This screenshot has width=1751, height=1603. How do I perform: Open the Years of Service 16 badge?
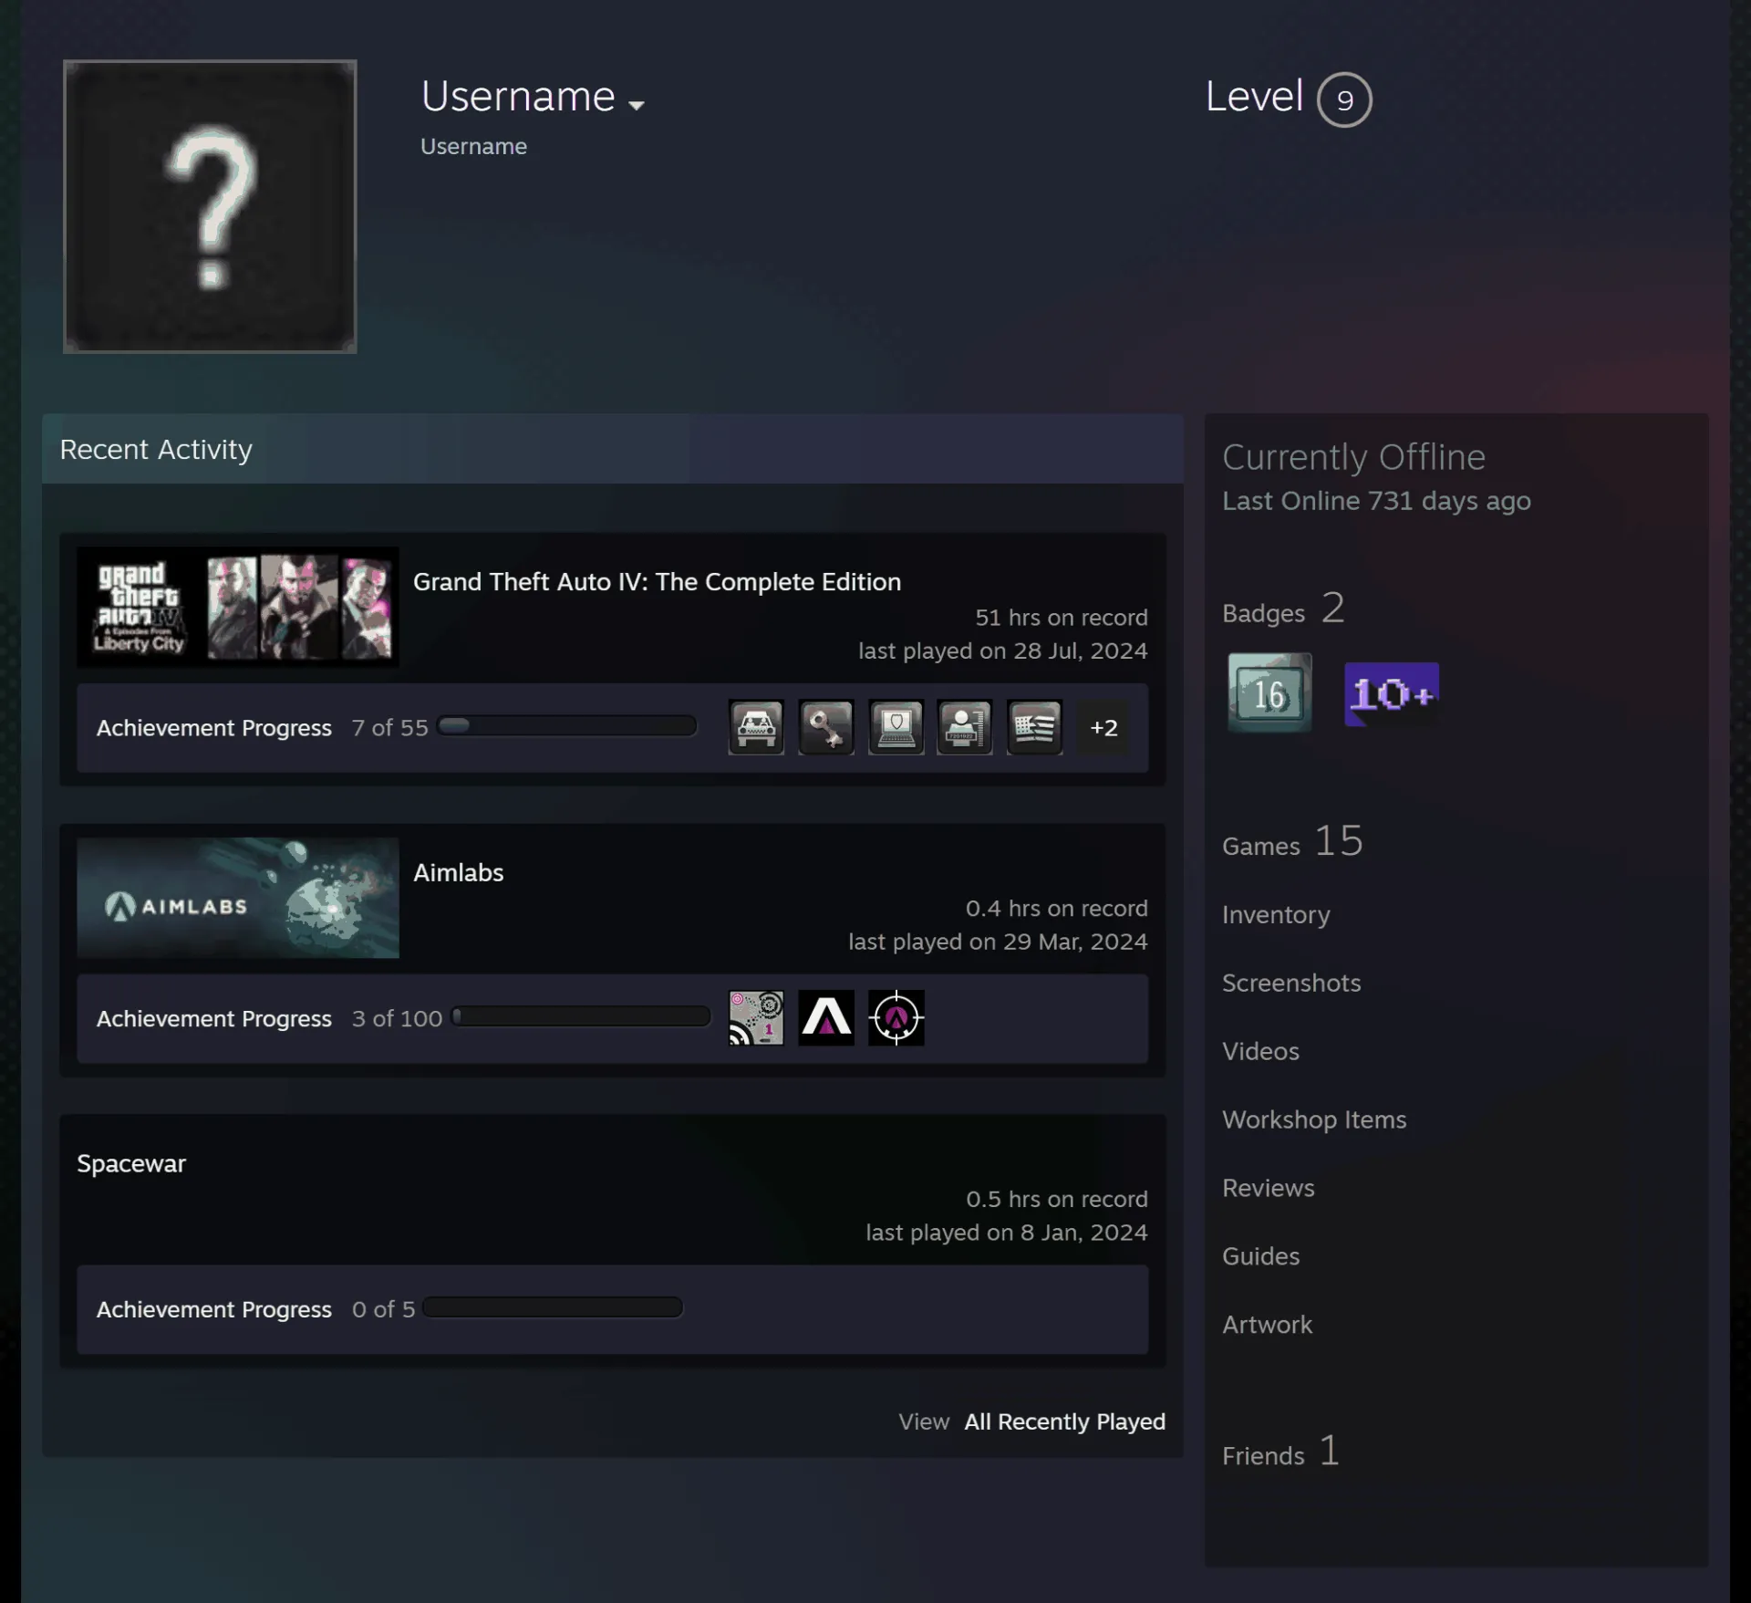(x=1269, y=692)
